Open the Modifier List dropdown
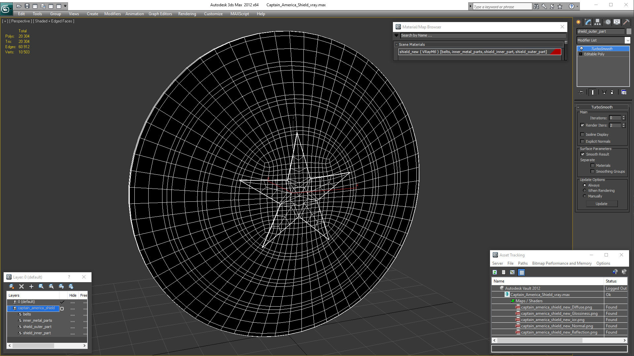Viewport: 634px width, 356px height. pos(627,40)
